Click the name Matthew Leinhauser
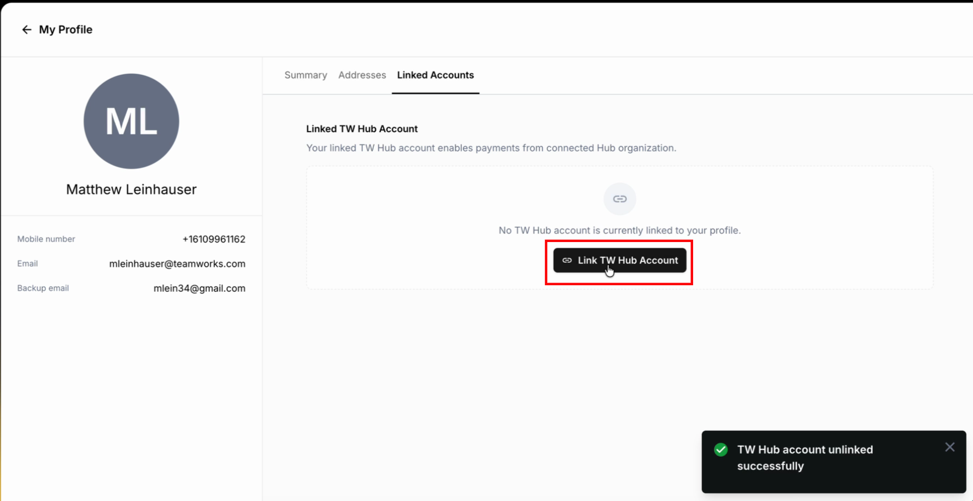This screenshot has height=501, width=973. pyautogui.click(x=131, y=189)
